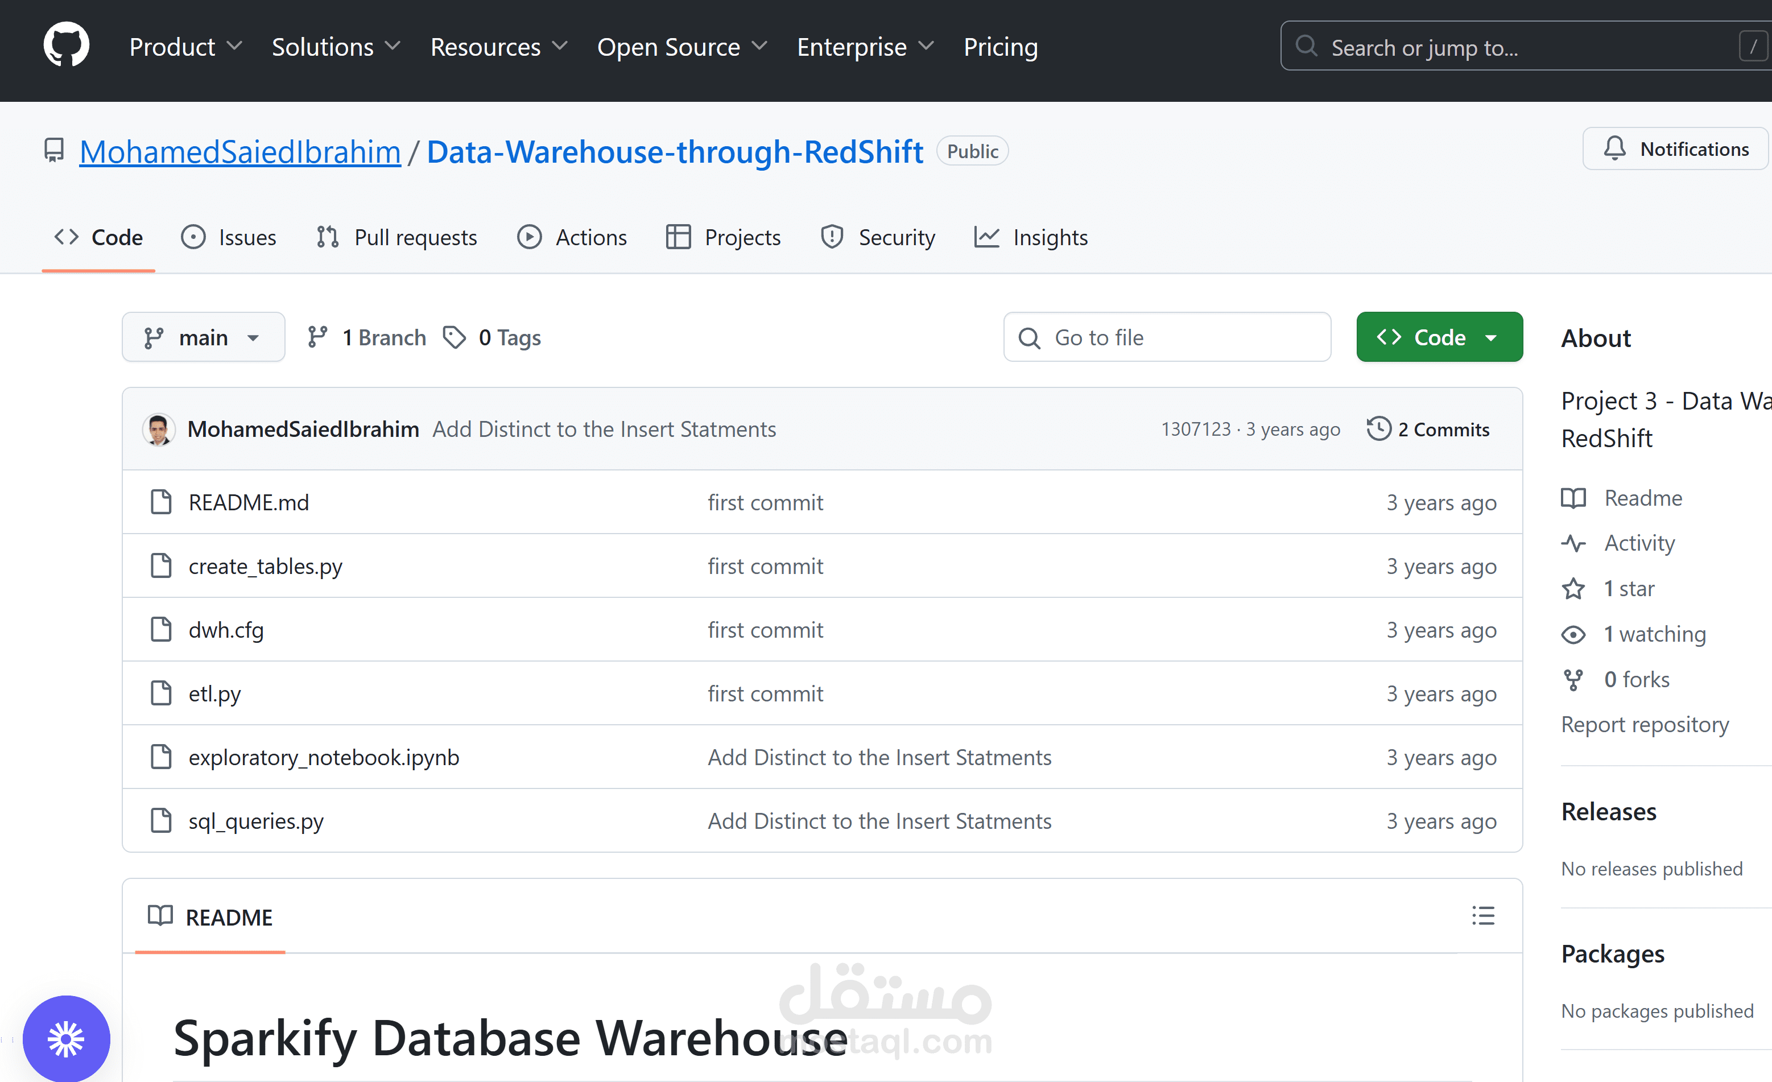This screenshot has height=1082, width=1772.
Task: Open the green Code clone dropdown
Action: [x=1439, y=337]
